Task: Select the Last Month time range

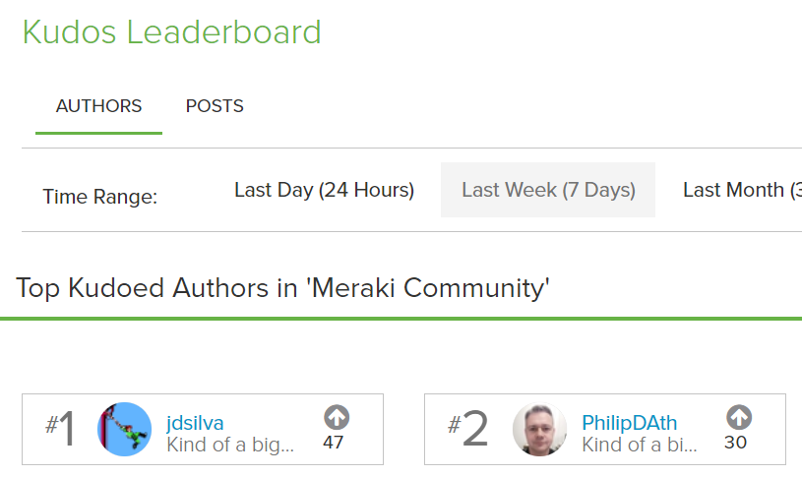Action: pos(742,190)
